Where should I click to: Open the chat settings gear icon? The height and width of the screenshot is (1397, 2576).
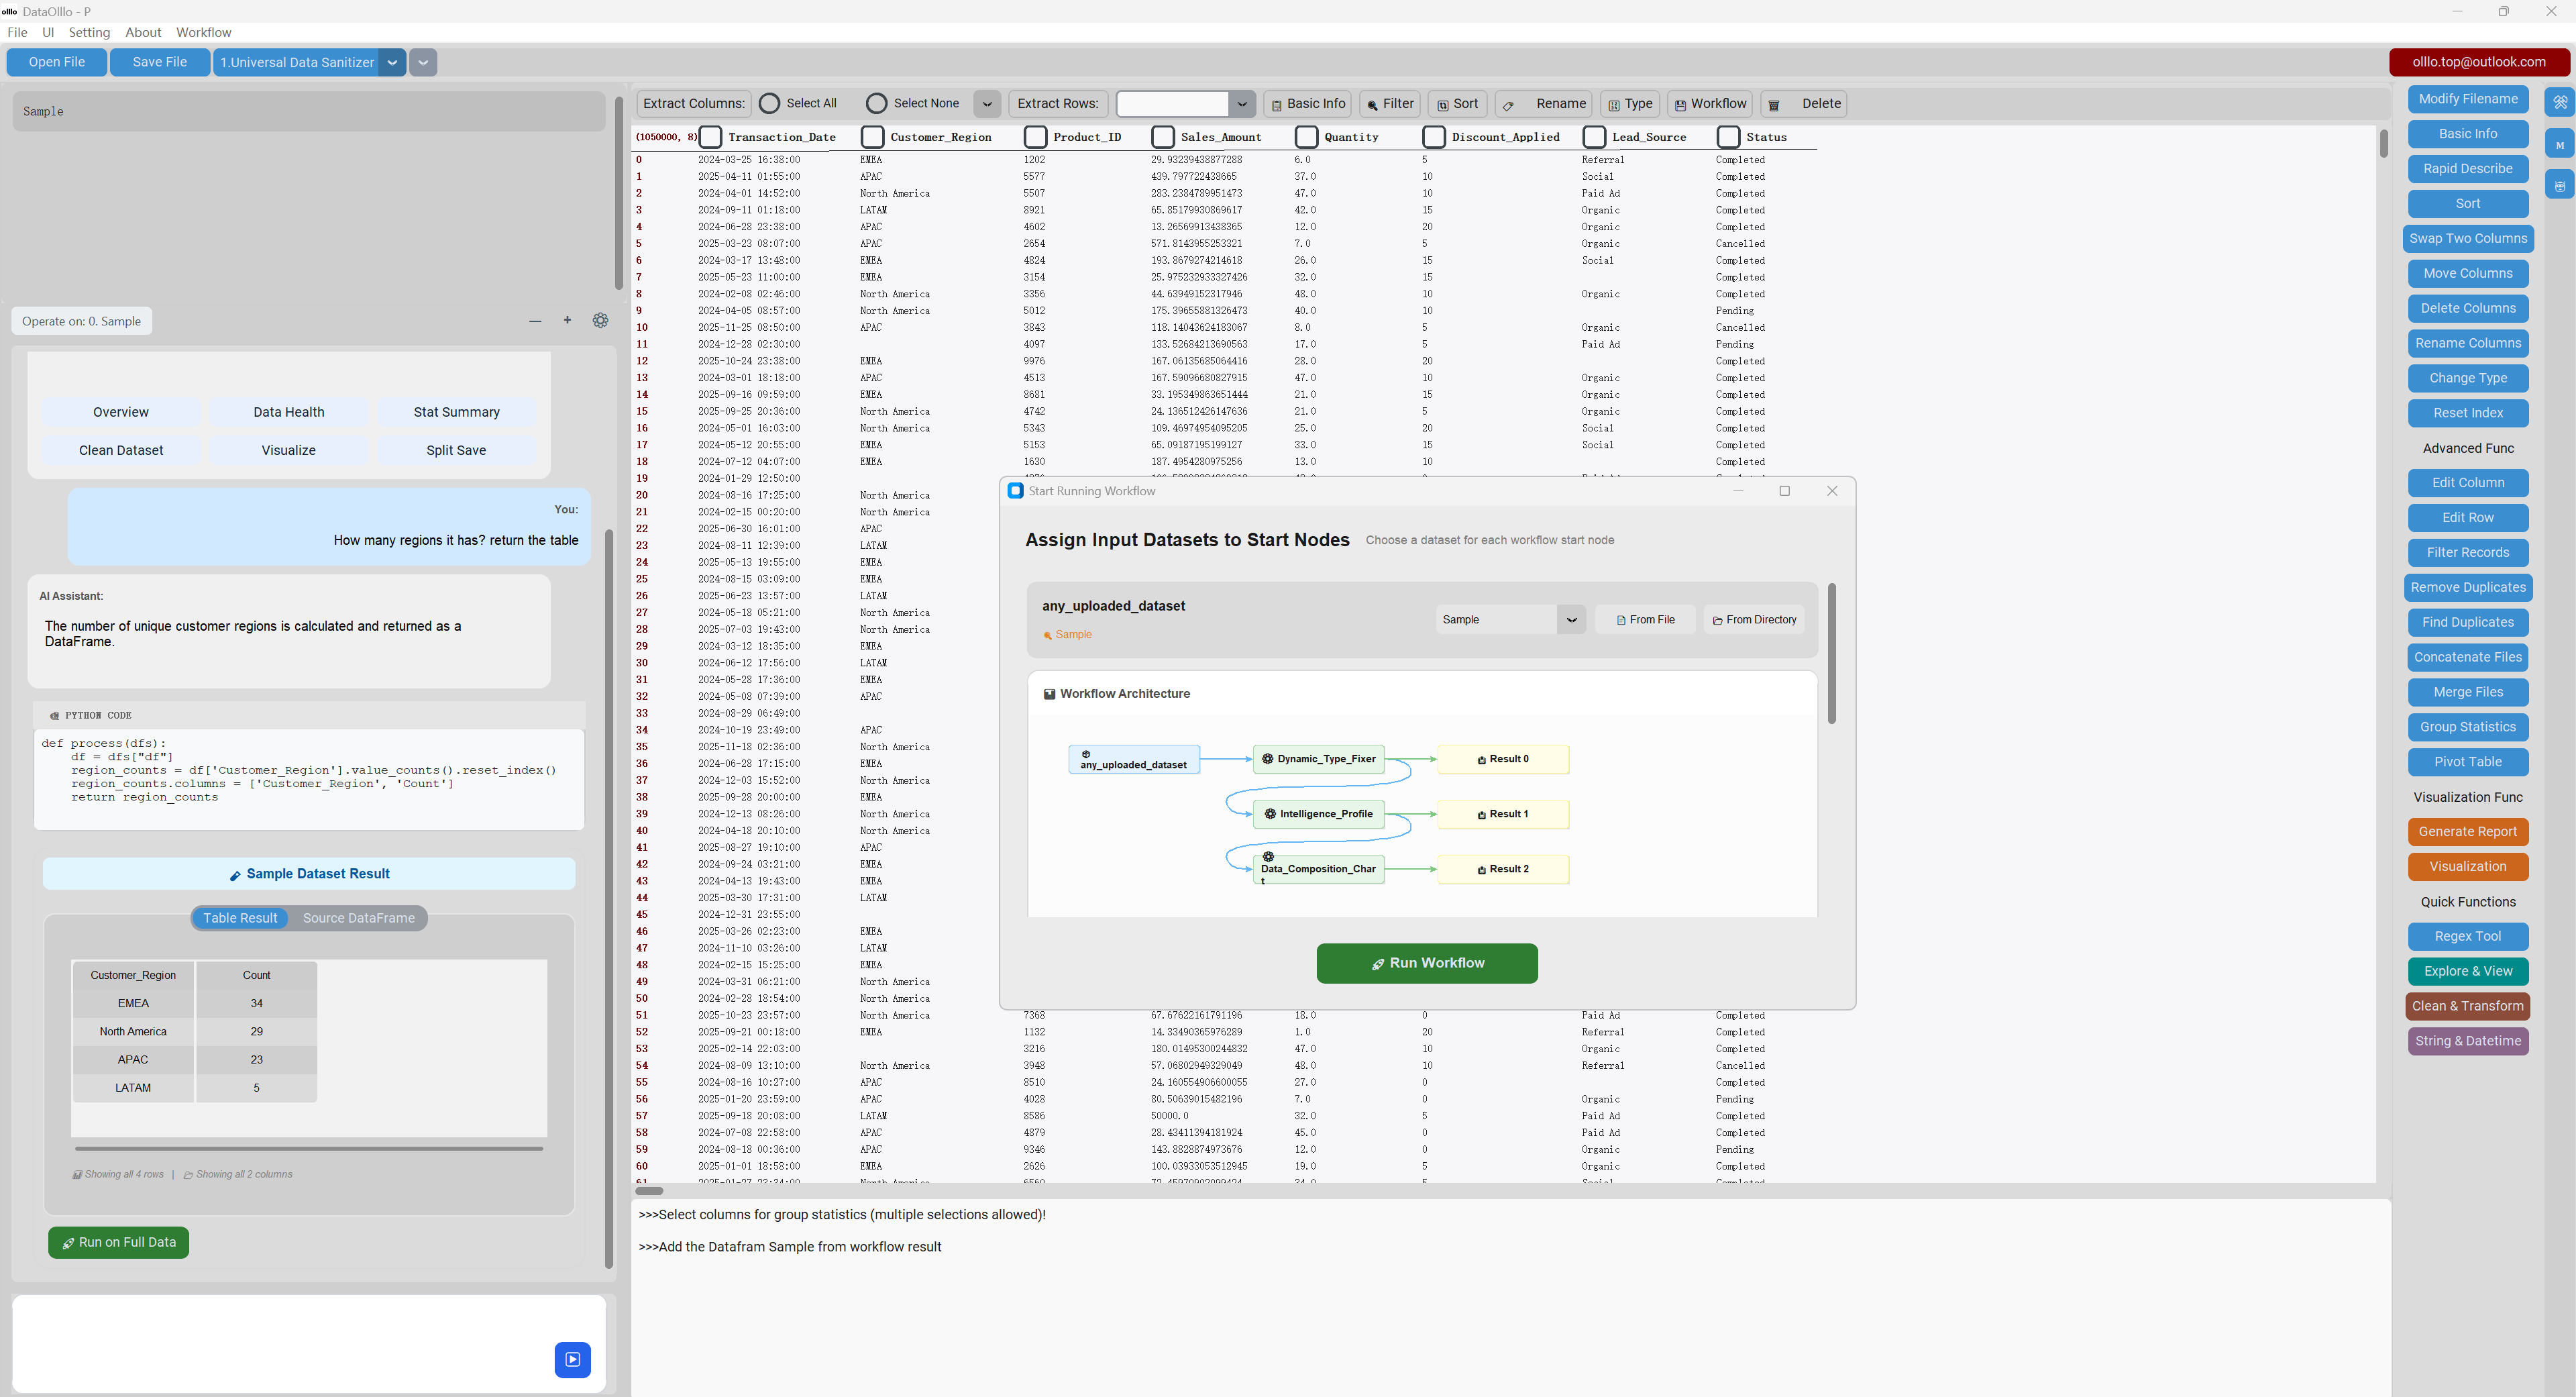[x=600, y=321]
